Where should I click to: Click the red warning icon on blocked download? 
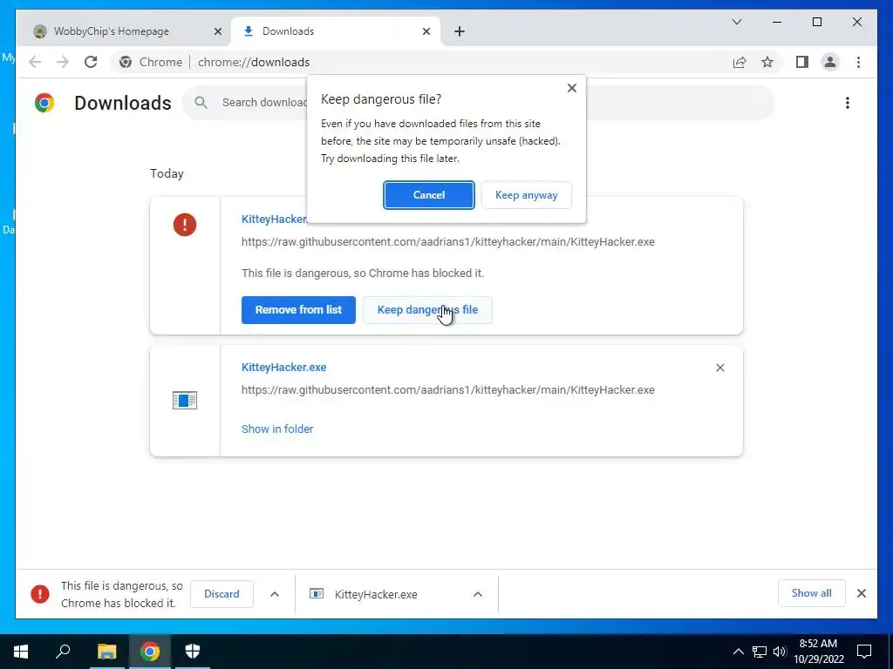click(185, 225)
